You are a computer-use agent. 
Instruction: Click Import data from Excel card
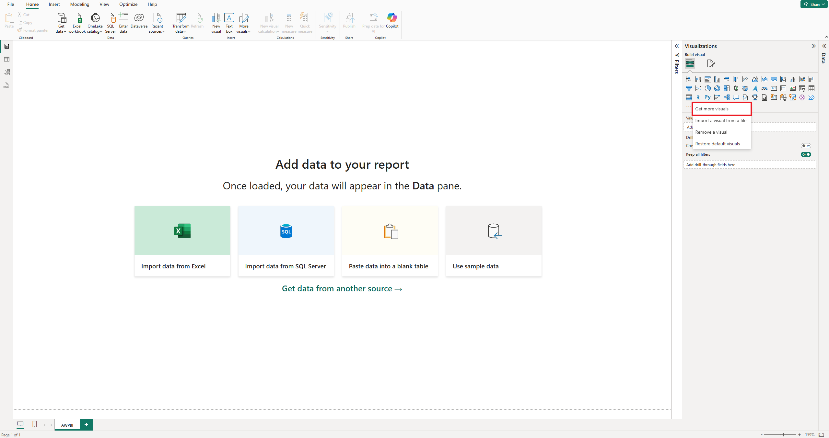[182, 241]
